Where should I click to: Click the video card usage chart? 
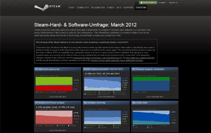54,84
